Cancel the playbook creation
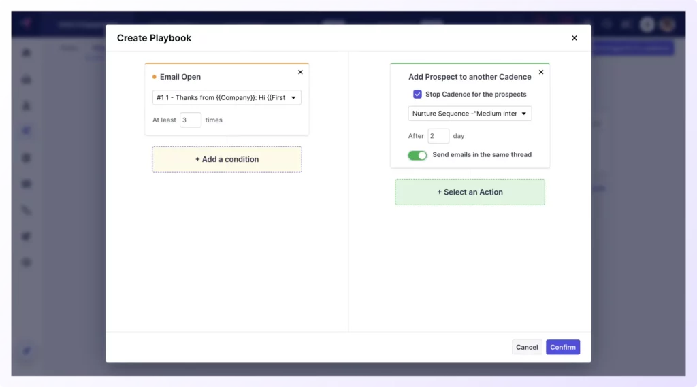 [x=527, y=347]
